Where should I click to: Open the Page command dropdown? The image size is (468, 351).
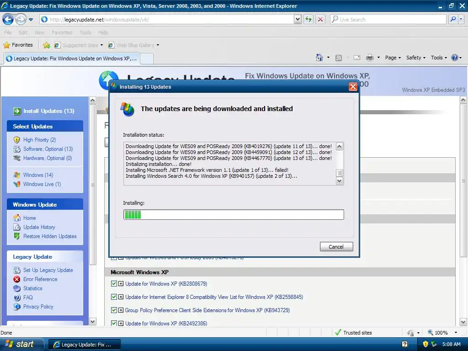393,58
